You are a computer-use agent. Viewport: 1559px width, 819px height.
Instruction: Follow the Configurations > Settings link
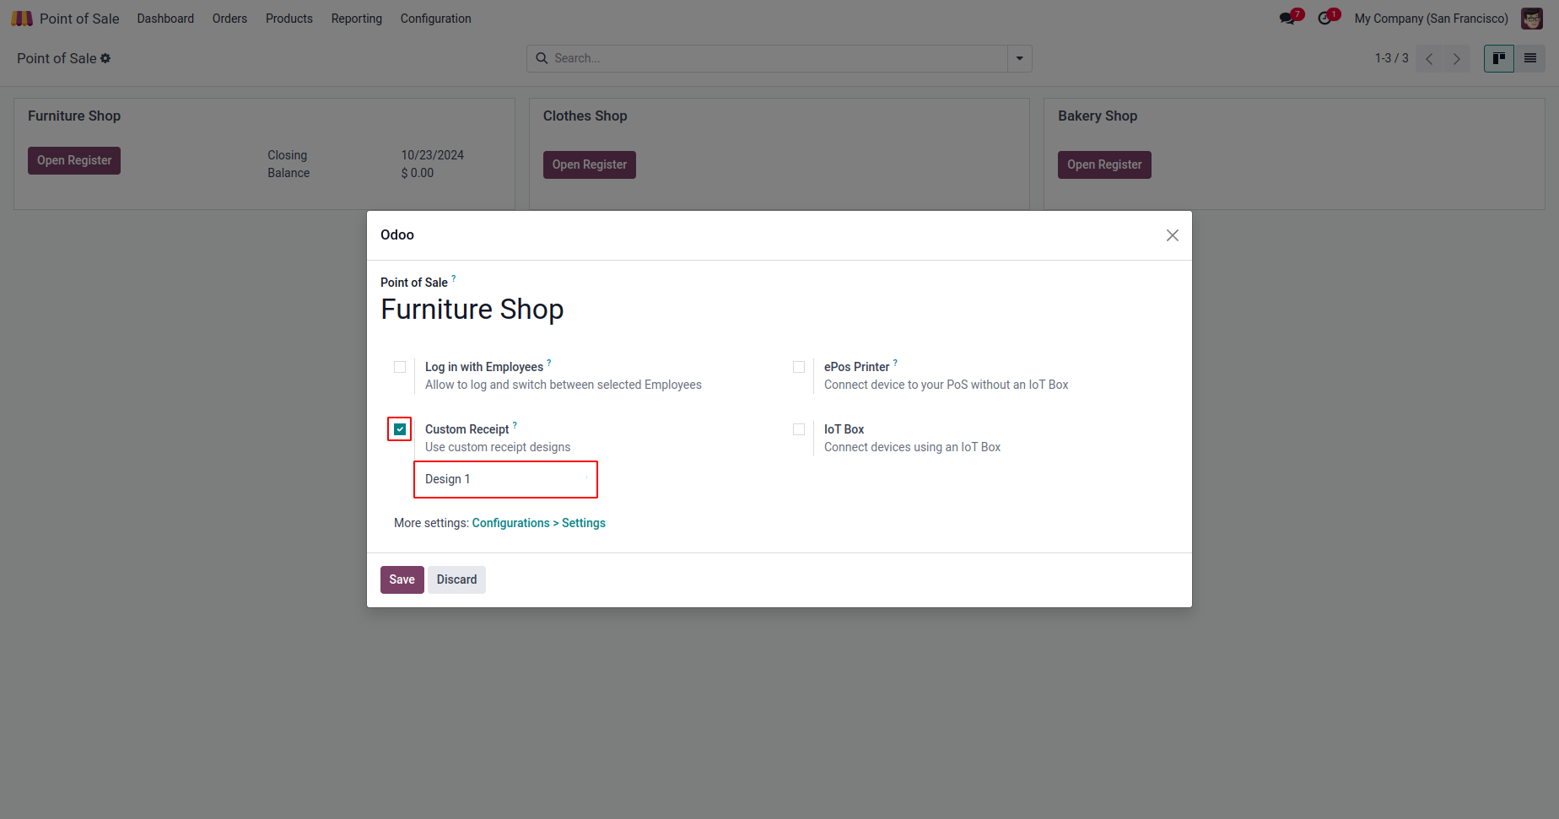tap(538, 523)
